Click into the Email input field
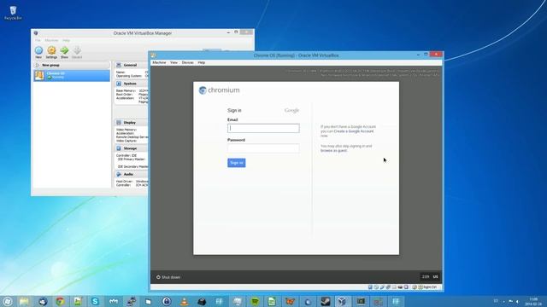547x307 pixels. (x=263, y=128)
